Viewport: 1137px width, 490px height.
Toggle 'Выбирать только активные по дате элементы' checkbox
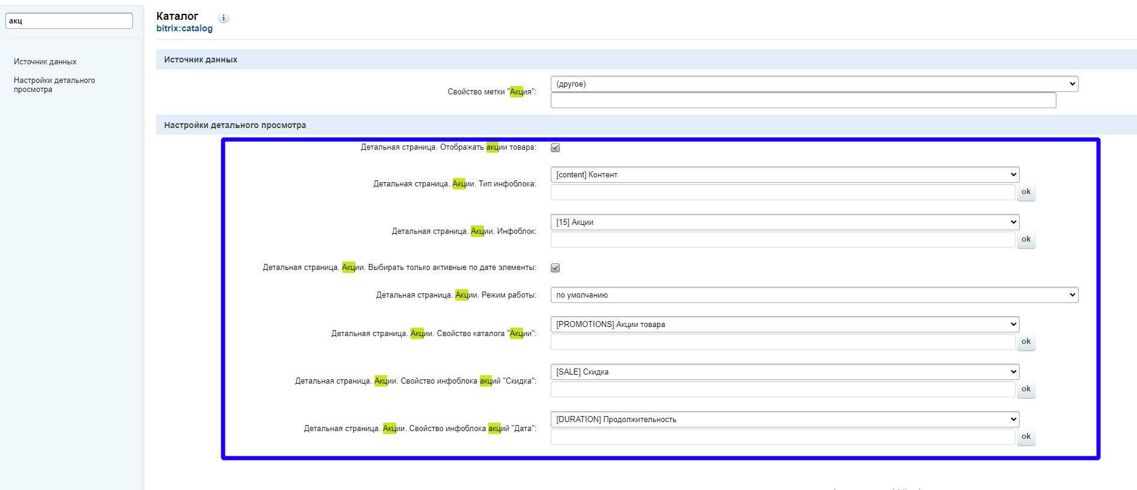click(x=555, y=268)
